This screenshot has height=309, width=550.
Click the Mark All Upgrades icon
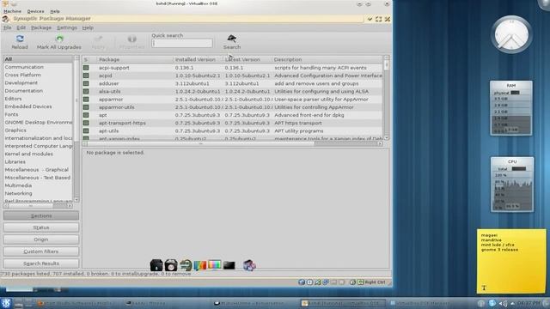pos(59,38)
